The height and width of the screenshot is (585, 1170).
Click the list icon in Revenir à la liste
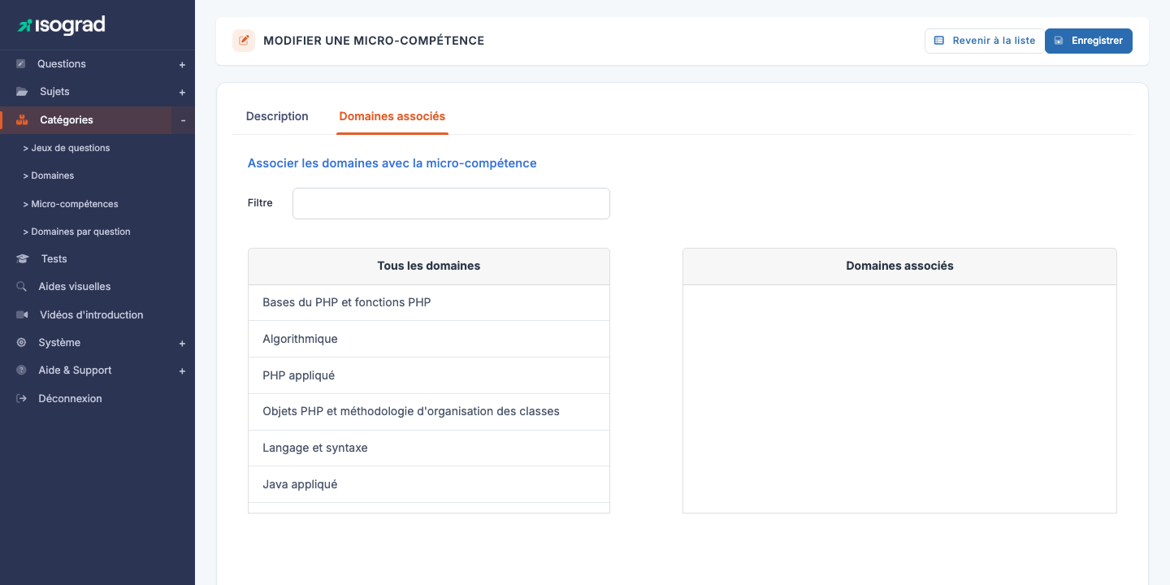pos(938,41)
